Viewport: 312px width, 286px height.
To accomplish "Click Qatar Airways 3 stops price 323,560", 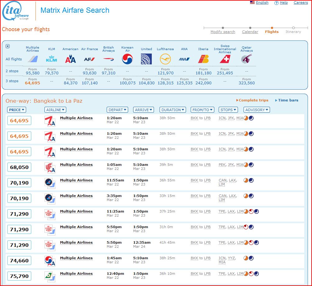I will point(247,83).
